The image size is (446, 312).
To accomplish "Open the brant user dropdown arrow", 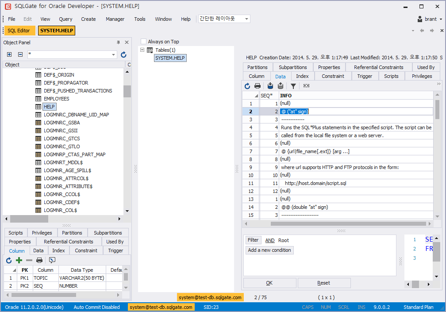I will click(441, 19).
